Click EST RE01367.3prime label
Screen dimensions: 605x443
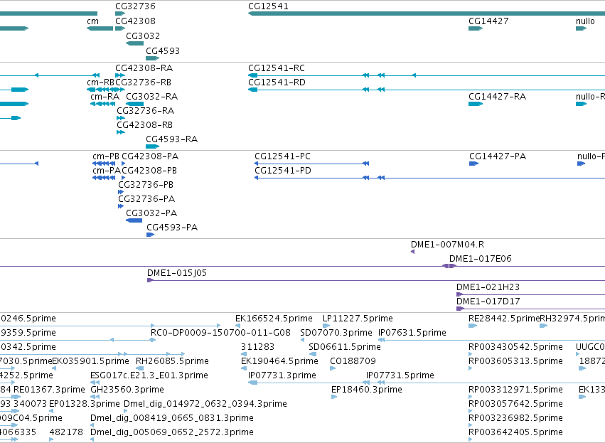point(49,390)
